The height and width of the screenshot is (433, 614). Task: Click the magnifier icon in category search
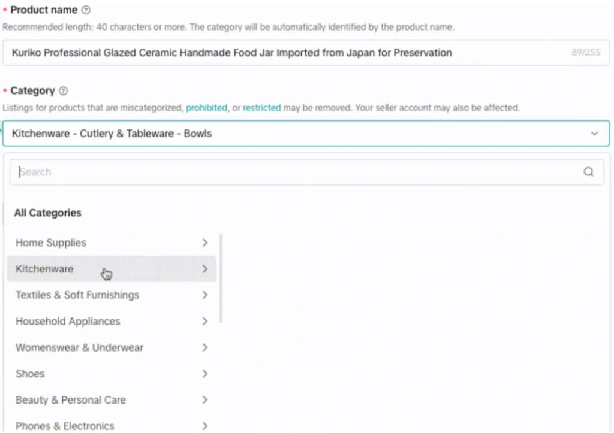(588, 172)
